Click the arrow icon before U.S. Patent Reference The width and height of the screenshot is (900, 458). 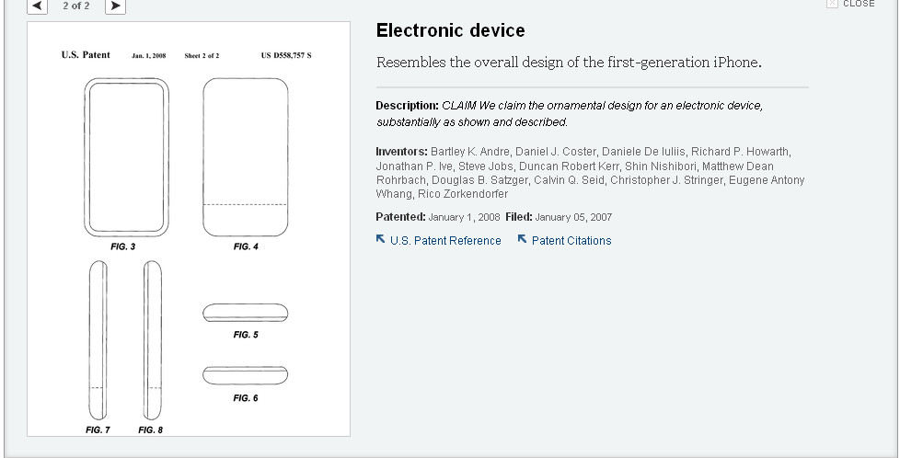tap(381, 240)
